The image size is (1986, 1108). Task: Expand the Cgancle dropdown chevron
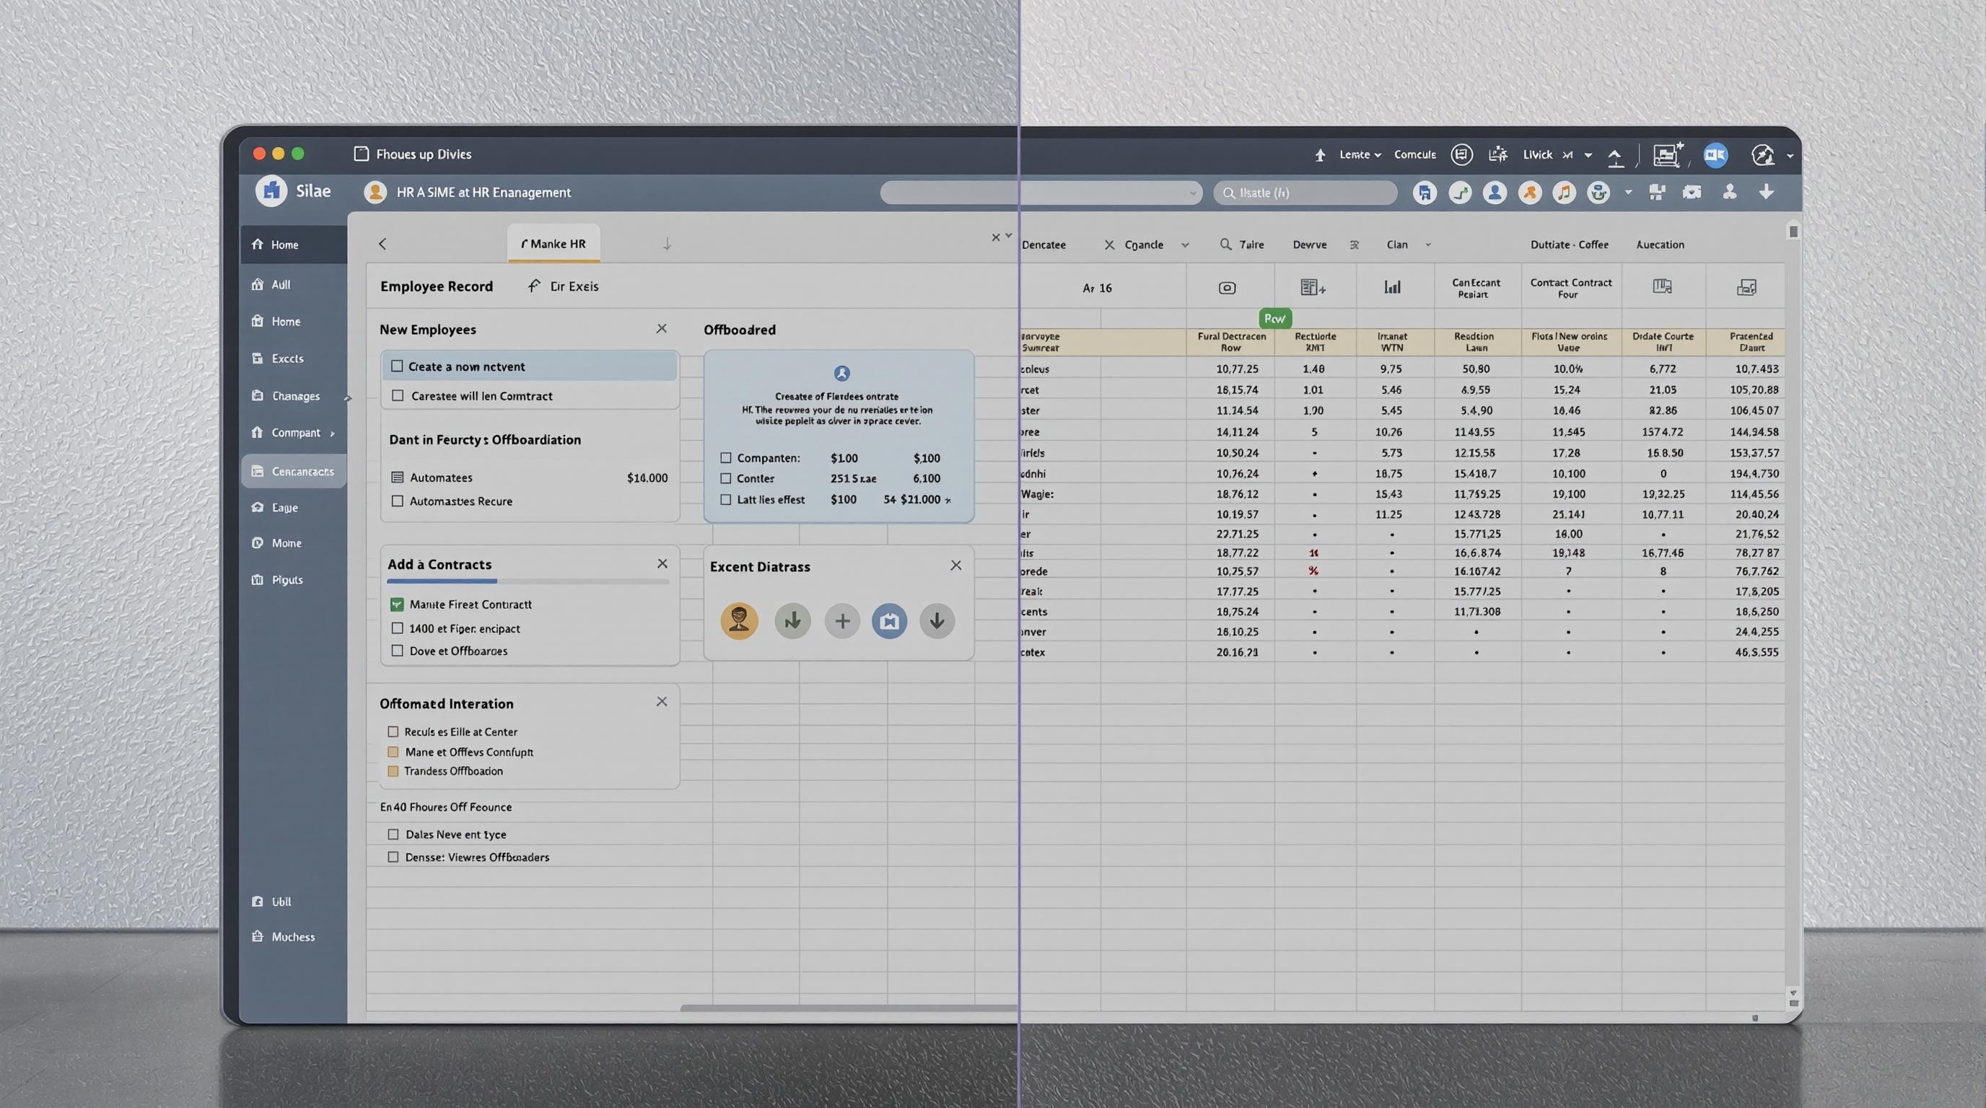point(1185,245)
